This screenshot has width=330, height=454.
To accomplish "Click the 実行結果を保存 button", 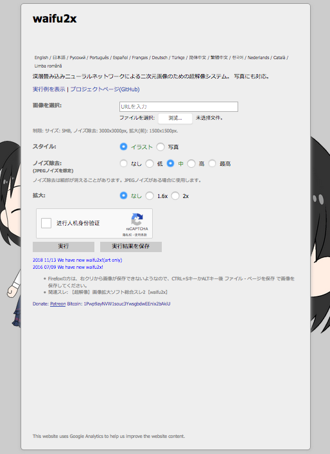I will pyautogui.click(x=130, y=247).
